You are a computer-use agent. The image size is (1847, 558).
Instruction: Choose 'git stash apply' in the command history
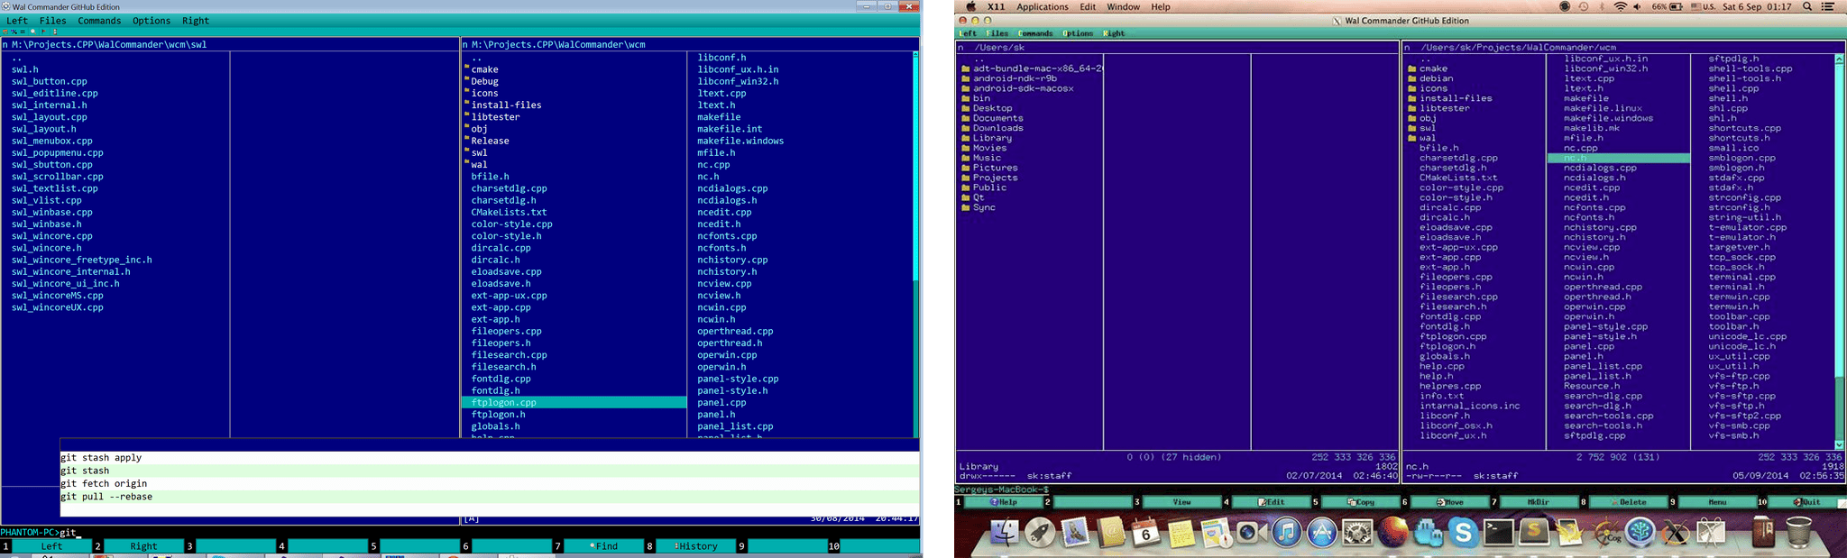[x=101, y=458]
